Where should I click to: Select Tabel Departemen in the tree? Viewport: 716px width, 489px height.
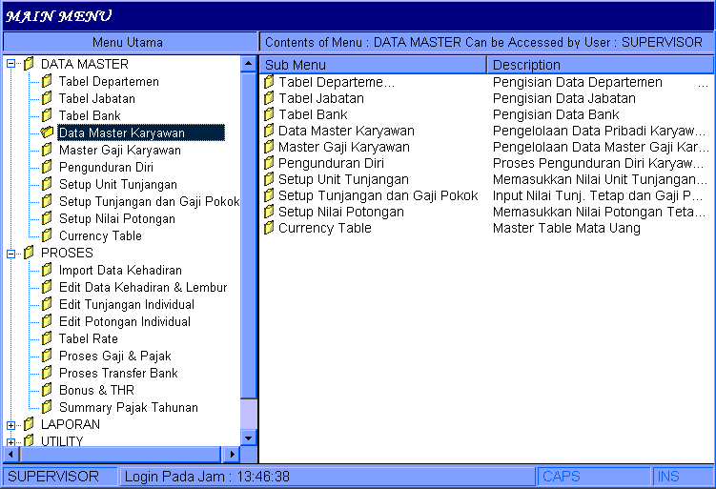(109, 82)
